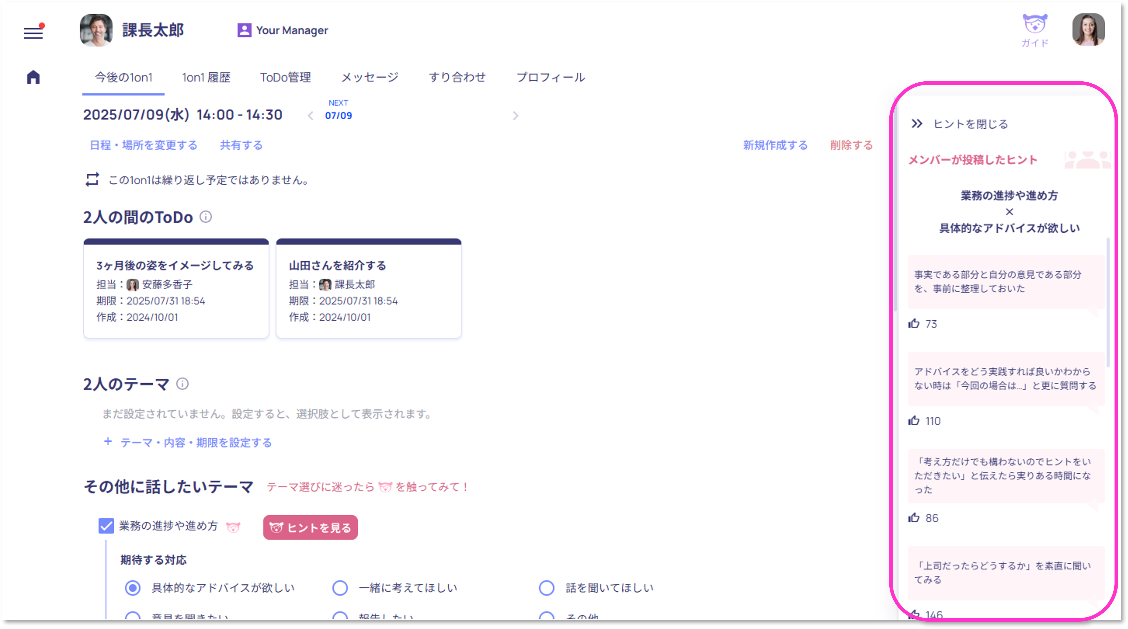
Task: Open the user avatar at top right
Action: [1088, 29]
